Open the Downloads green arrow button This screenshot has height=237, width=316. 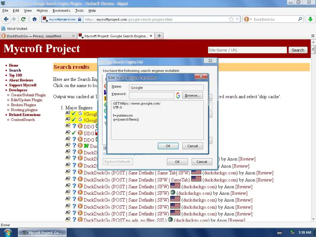point(310,19)
